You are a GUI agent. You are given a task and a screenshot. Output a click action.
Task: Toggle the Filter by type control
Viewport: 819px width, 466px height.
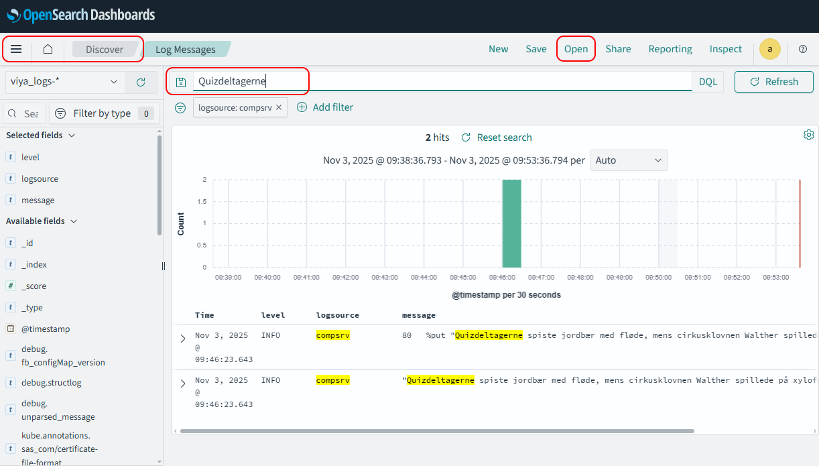pyautogui.click(x=102, y=113)
